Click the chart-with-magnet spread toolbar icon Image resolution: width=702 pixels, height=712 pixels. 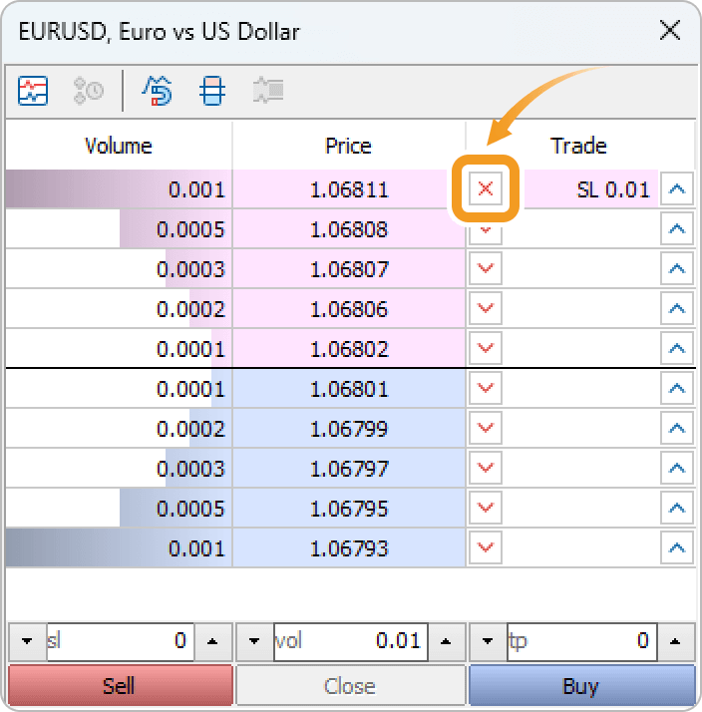(x=158, y=91)
